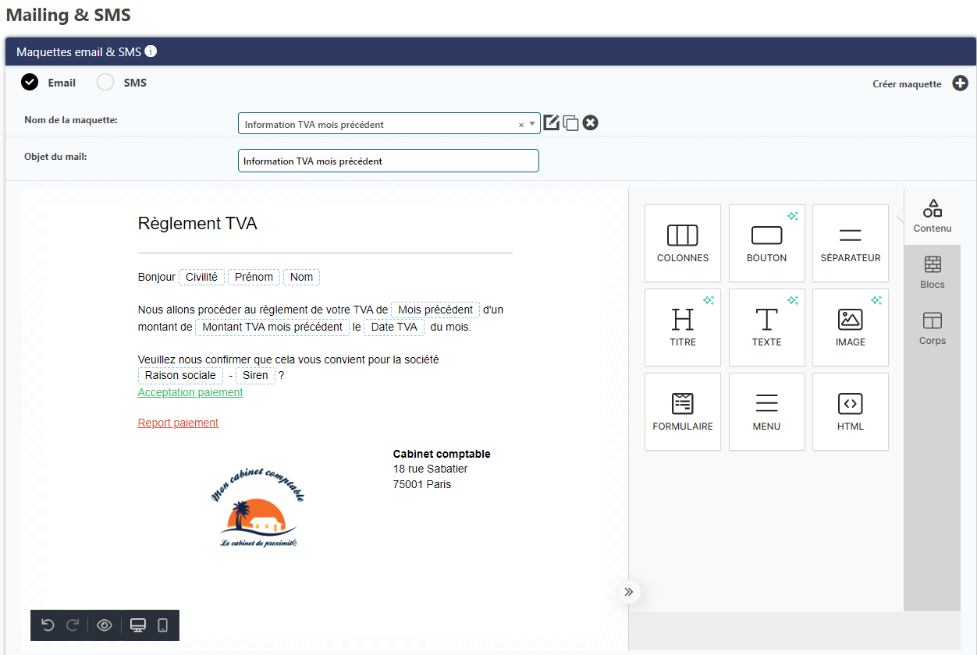Duplicate the template with the copy icon
The image size is (977, 655).
570,123
